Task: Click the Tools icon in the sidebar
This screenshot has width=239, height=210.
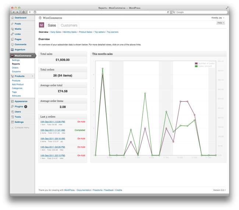Action: click(x=13, y=117)
